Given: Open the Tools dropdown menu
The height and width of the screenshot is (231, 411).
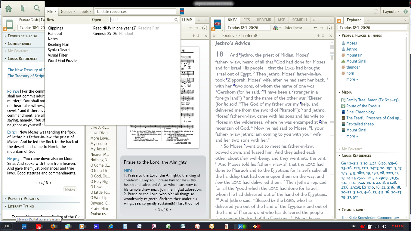Looking at the screenshot, I should 86,11.
